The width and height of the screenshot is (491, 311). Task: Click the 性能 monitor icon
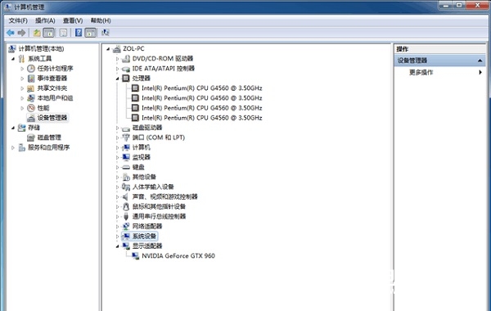[x=31, y=108]
